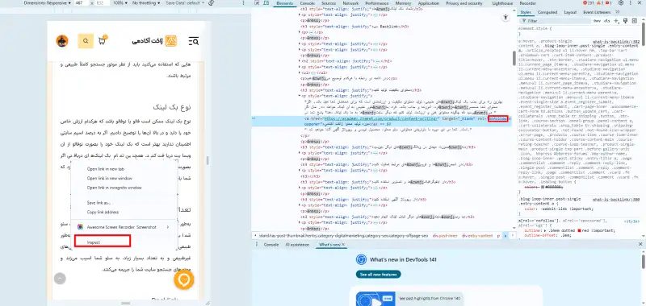
Task: Switch to the Elements tab
Action: 285,3
